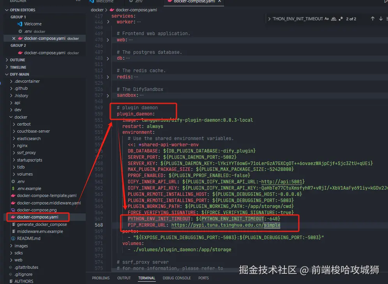Unfold the db service code block

[x=108, y=59]
